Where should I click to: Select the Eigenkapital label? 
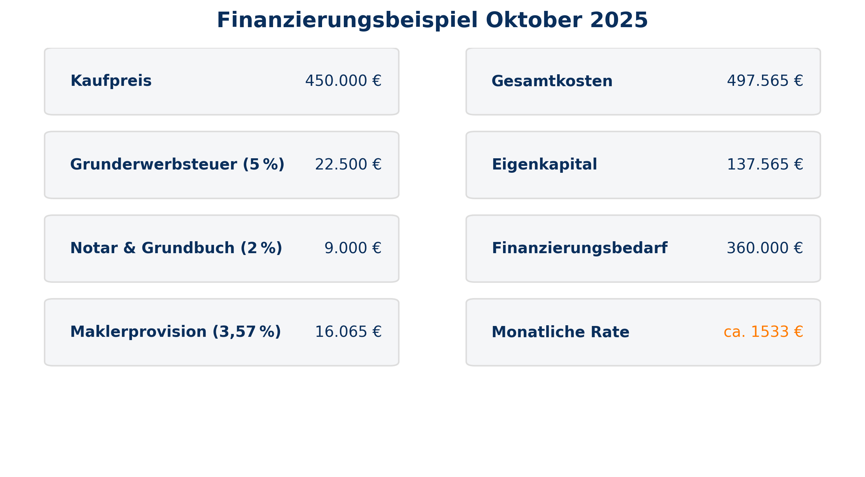544,164
